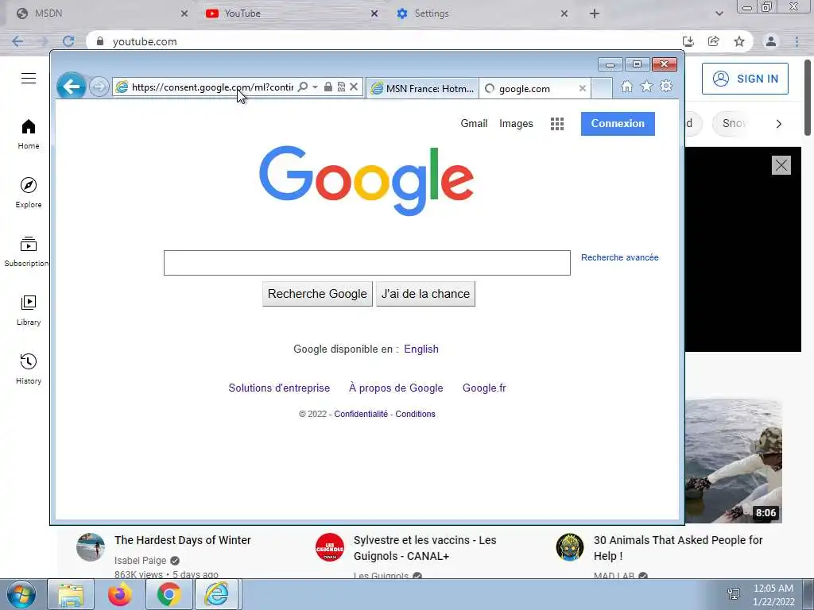The image size is (814, 610).
Task: Select the MSDN tab in Chrome
Action: (x=99, y=14)
